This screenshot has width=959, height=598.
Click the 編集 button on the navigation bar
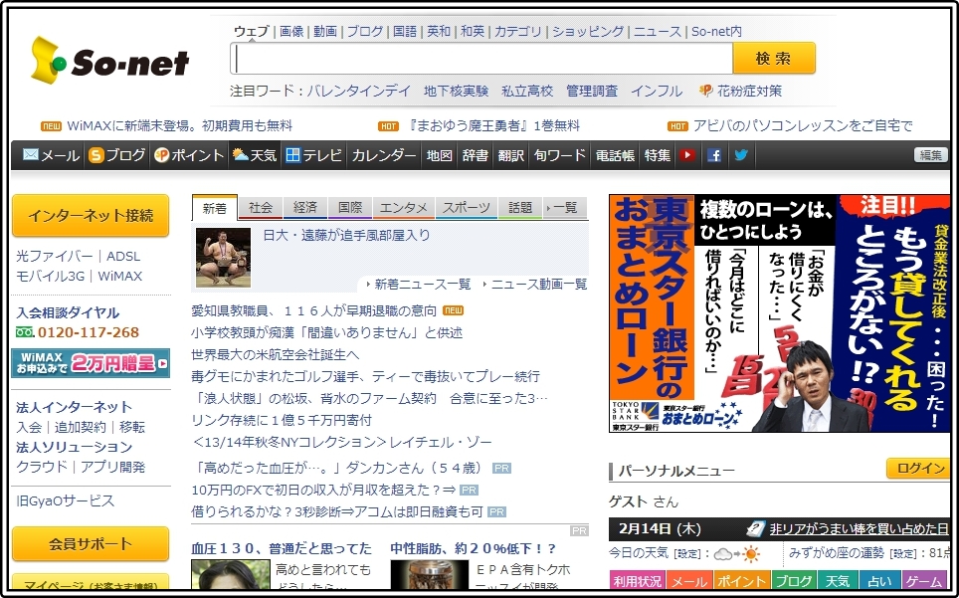coord(931,155)
